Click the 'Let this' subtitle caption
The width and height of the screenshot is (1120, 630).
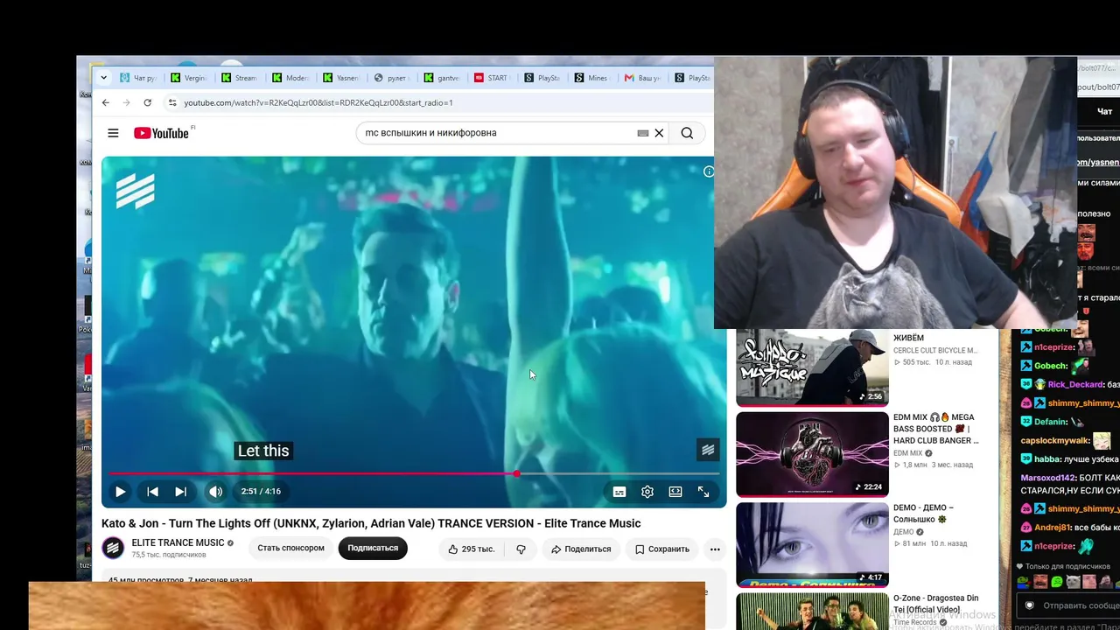pyautogui.click(x=263, y=451)
